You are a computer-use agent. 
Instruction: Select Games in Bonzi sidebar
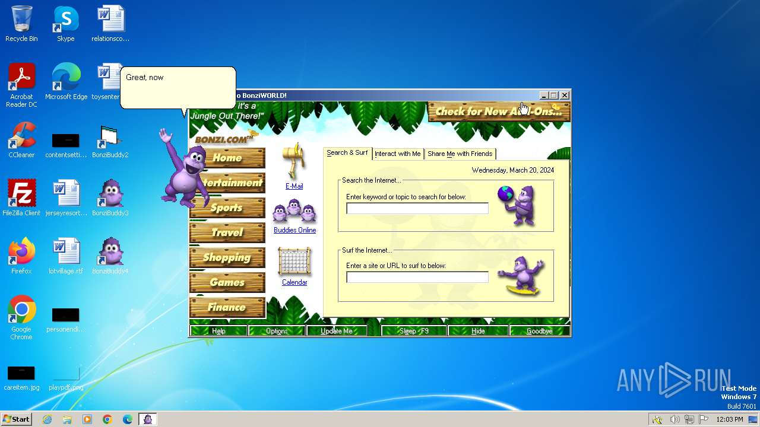227,282
